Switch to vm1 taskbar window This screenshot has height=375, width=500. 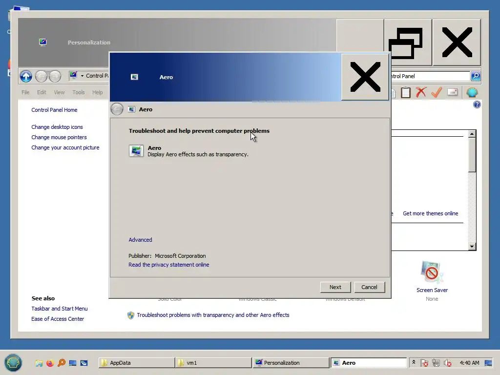click(214, 363)
